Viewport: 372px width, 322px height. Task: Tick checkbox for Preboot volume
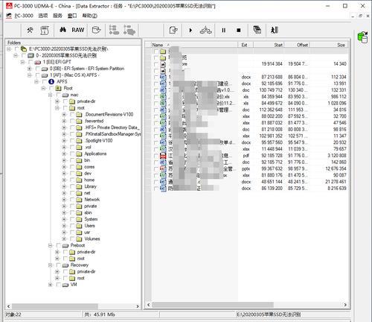tap(58, 245)
